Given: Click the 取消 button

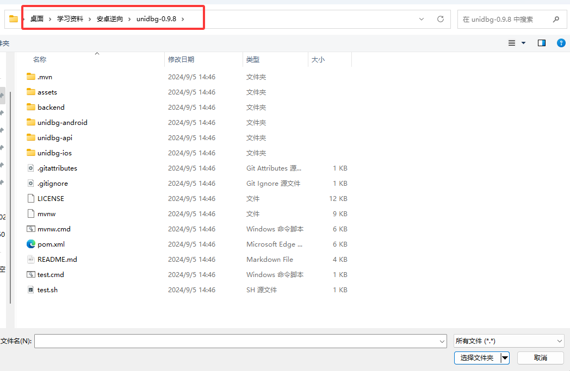Looking at the screenshot, I should pos(541,358).
